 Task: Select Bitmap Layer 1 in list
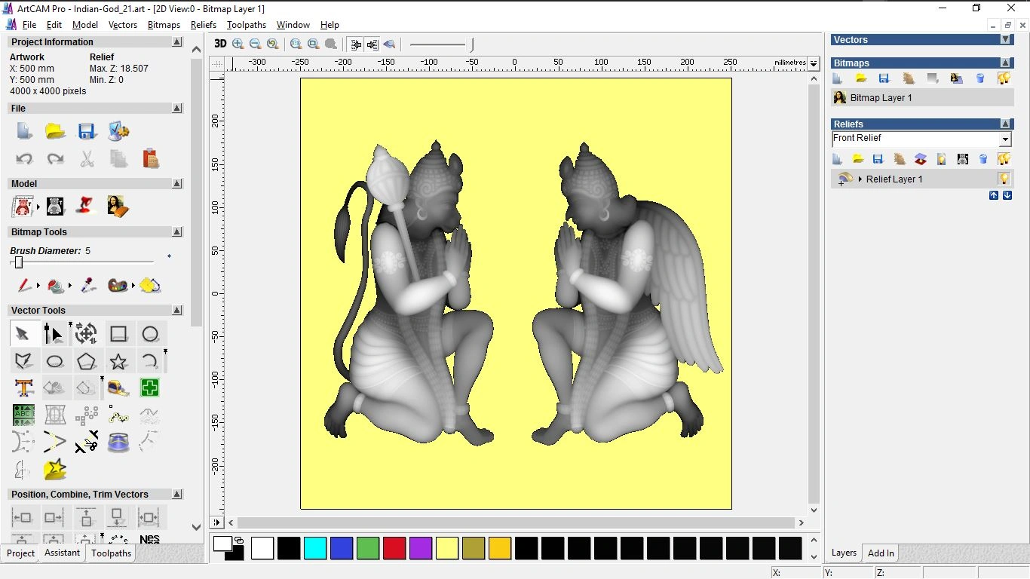pos(881,98)
